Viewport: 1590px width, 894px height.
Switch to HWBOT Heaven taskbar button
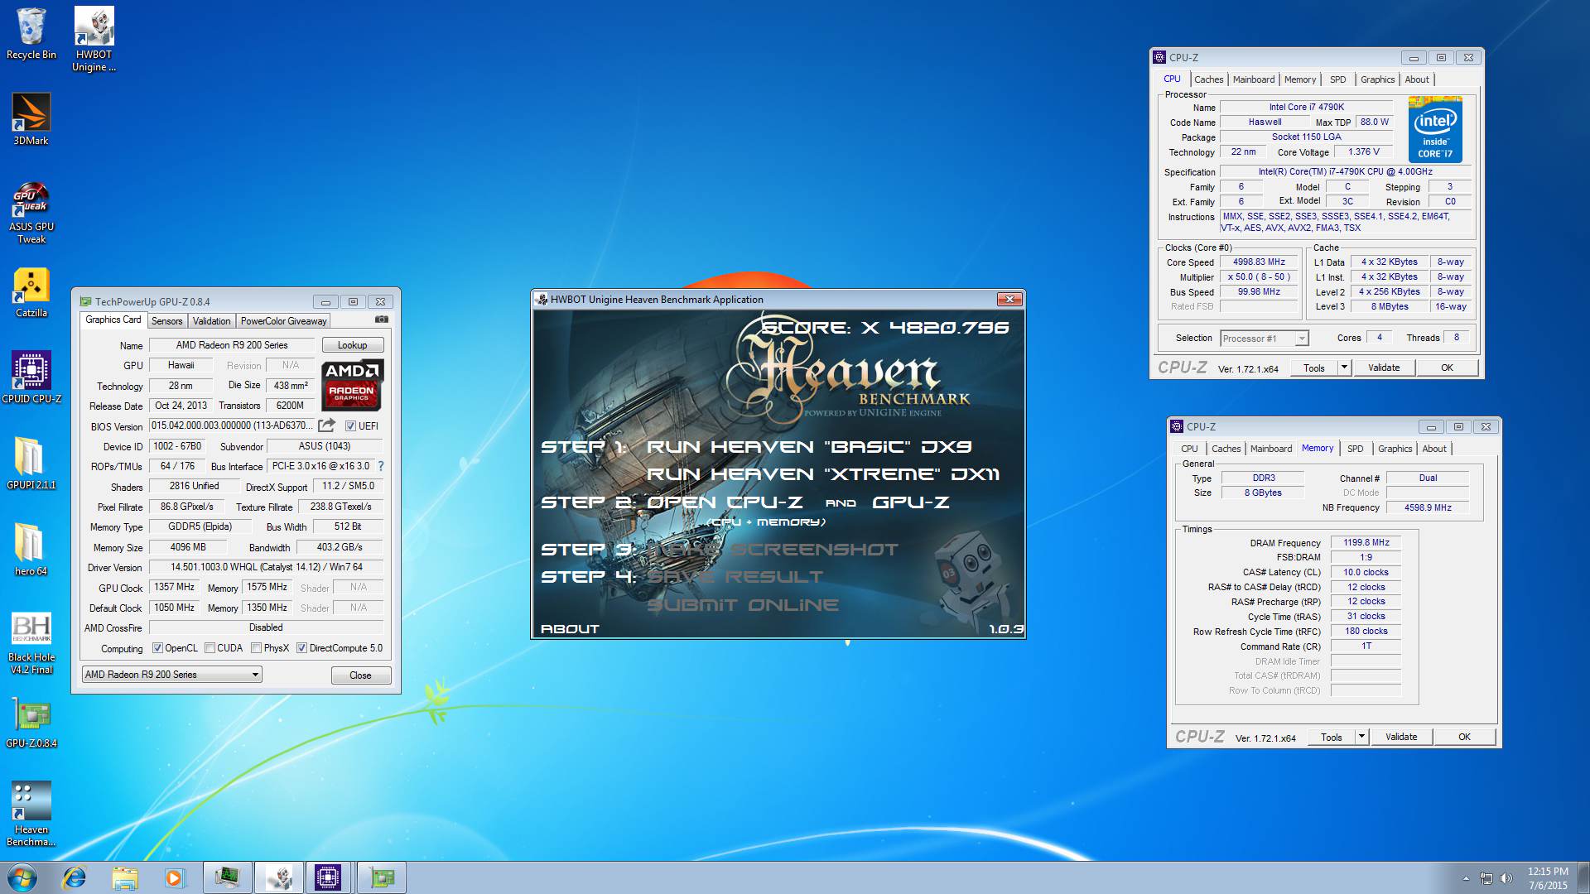[x=279, y=877]
